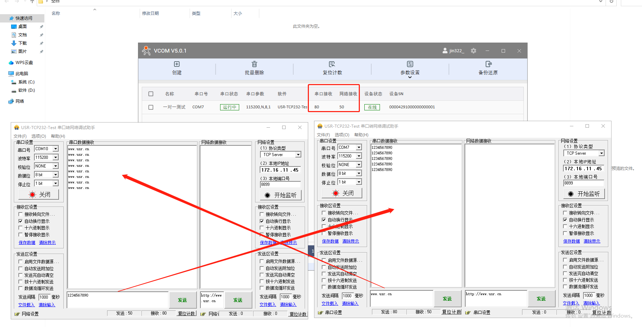
Task: Click the jin322_ user account icon
Action: coord(445,51)
